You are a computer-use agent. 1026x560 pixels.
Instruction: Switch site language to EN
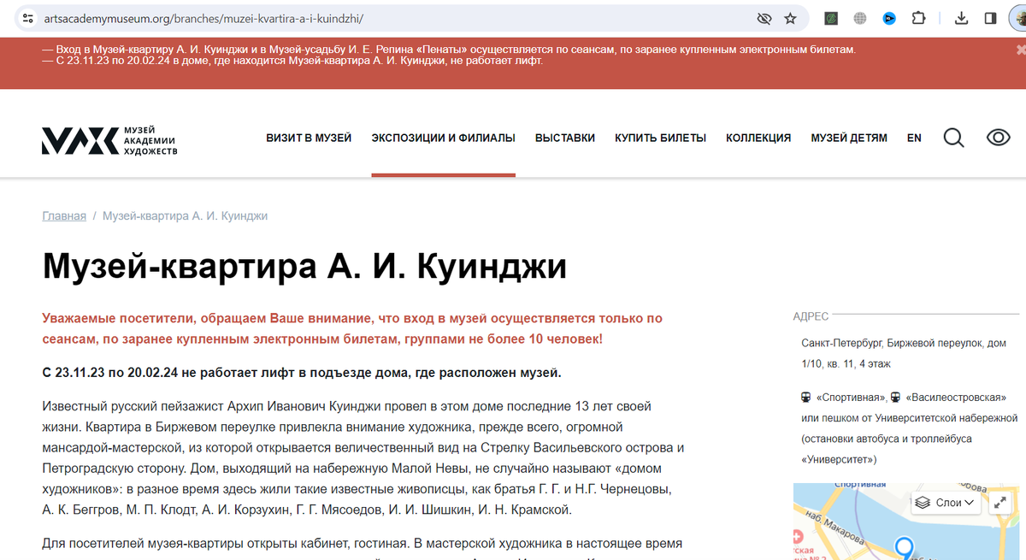coord(914,138)
